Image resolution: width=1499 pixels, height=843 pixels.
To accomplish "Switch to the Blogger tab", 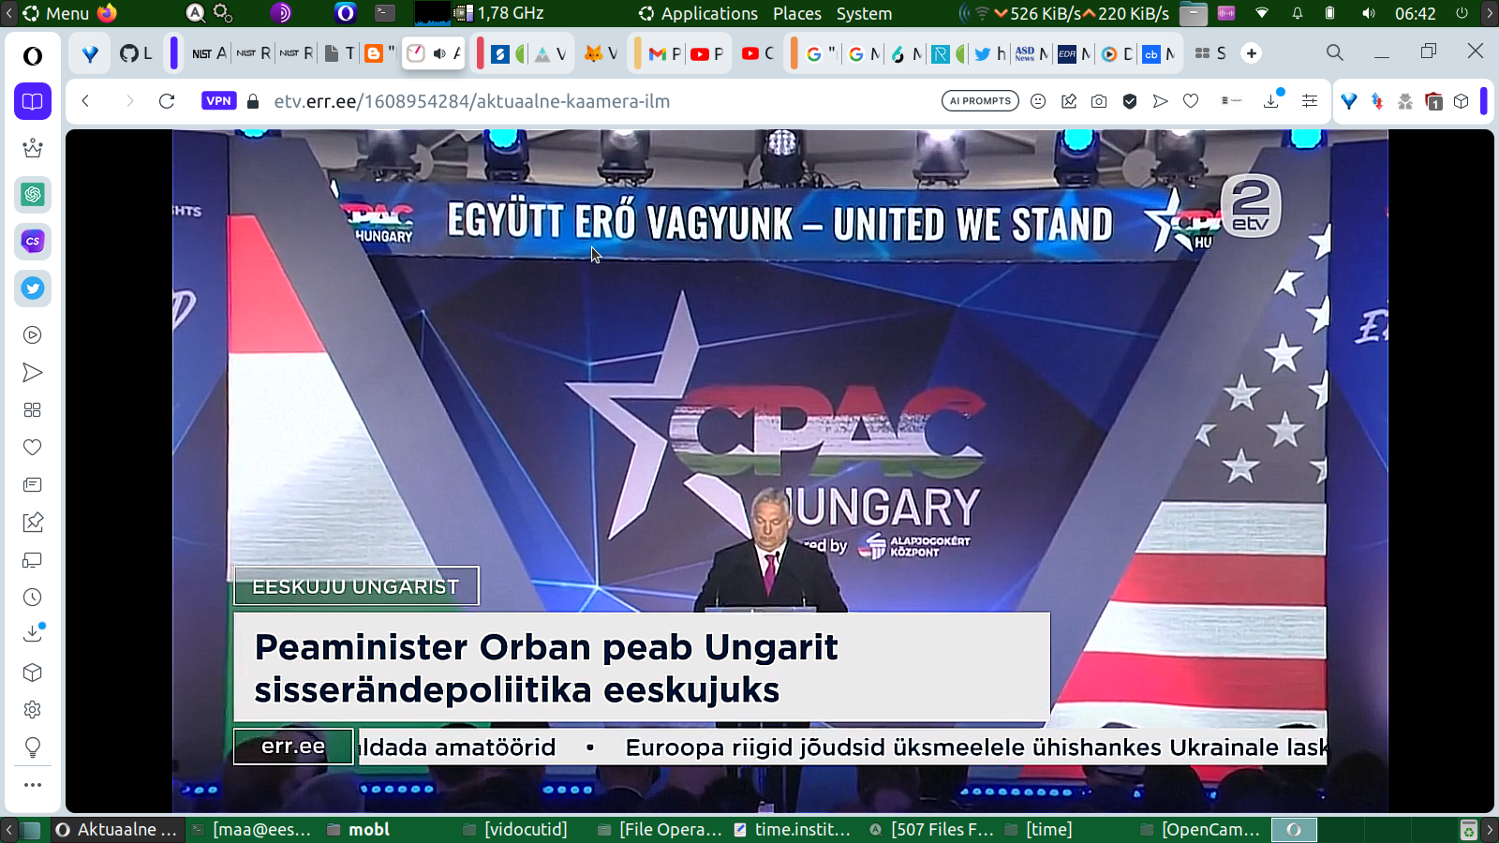I will tap(379, 53).
